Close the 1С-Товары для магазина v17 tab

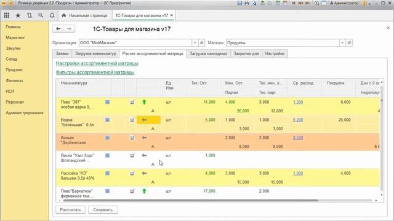coord(172,15)
